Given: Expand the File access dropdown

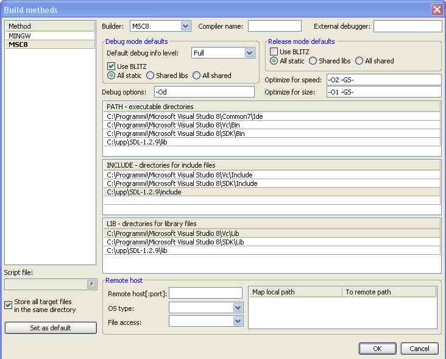Looking at the screenshot, I should coord(238,321).
